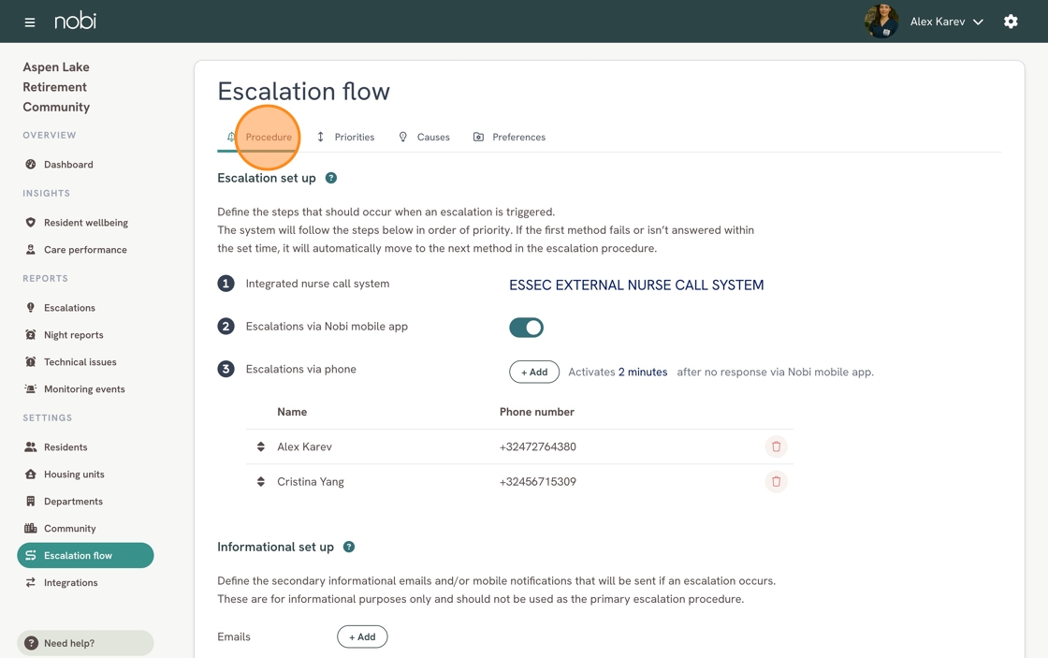The width and height of the screenshot is (1048, 658).
Task: Click the Escalations exclamation icon
Action: [x=30, y=308]
